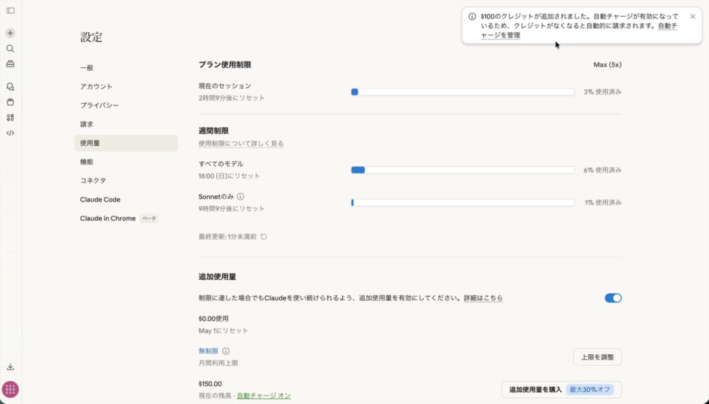Click the download icon at sidebar bottom
The image size is (709, 404).
click(x=10, y=367)
